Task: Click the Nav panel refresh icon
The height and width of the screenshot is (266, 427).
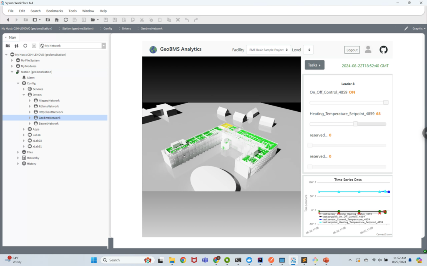Action: click(x=25, y=46)
